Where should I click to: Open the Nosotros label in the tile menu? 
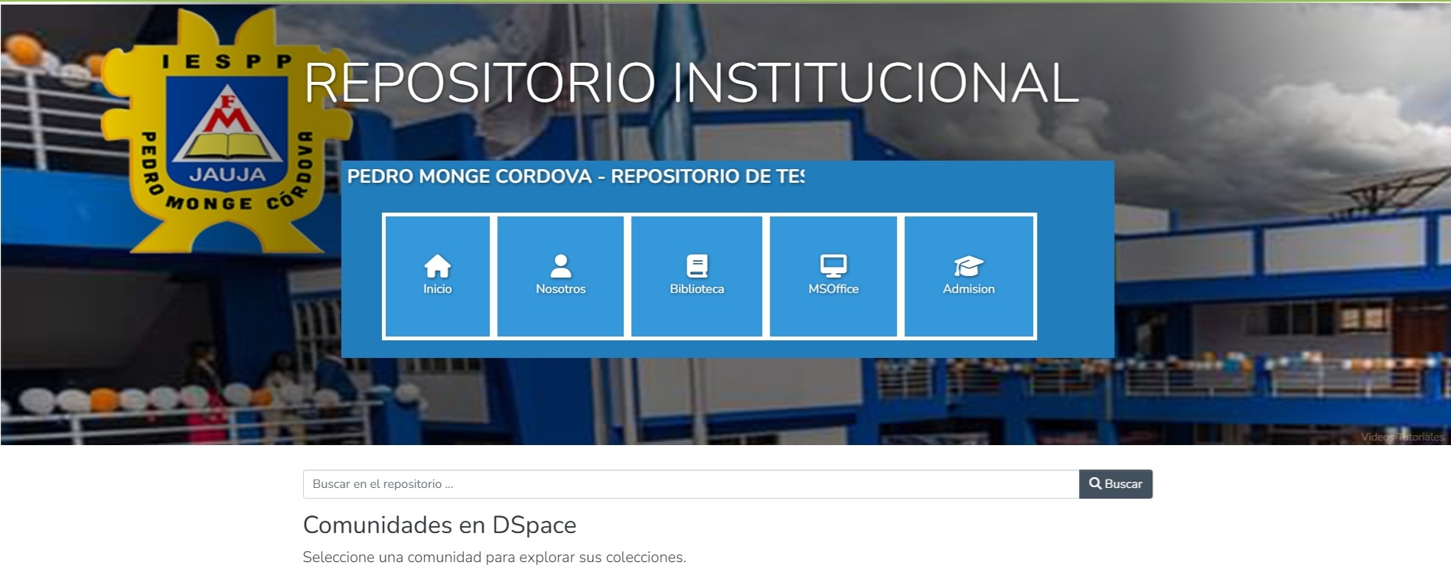pyautogui.click(x=560, y=289)
